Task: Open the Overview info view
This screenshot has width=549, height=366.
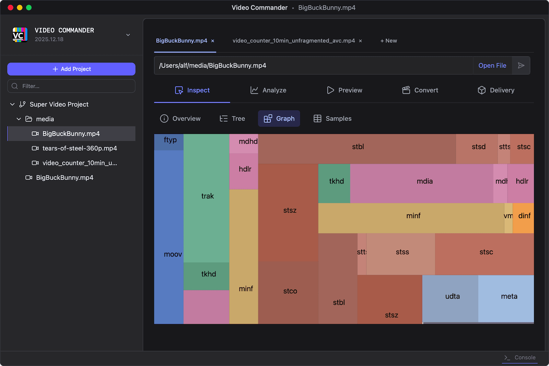Action: [x=164, y=118]
